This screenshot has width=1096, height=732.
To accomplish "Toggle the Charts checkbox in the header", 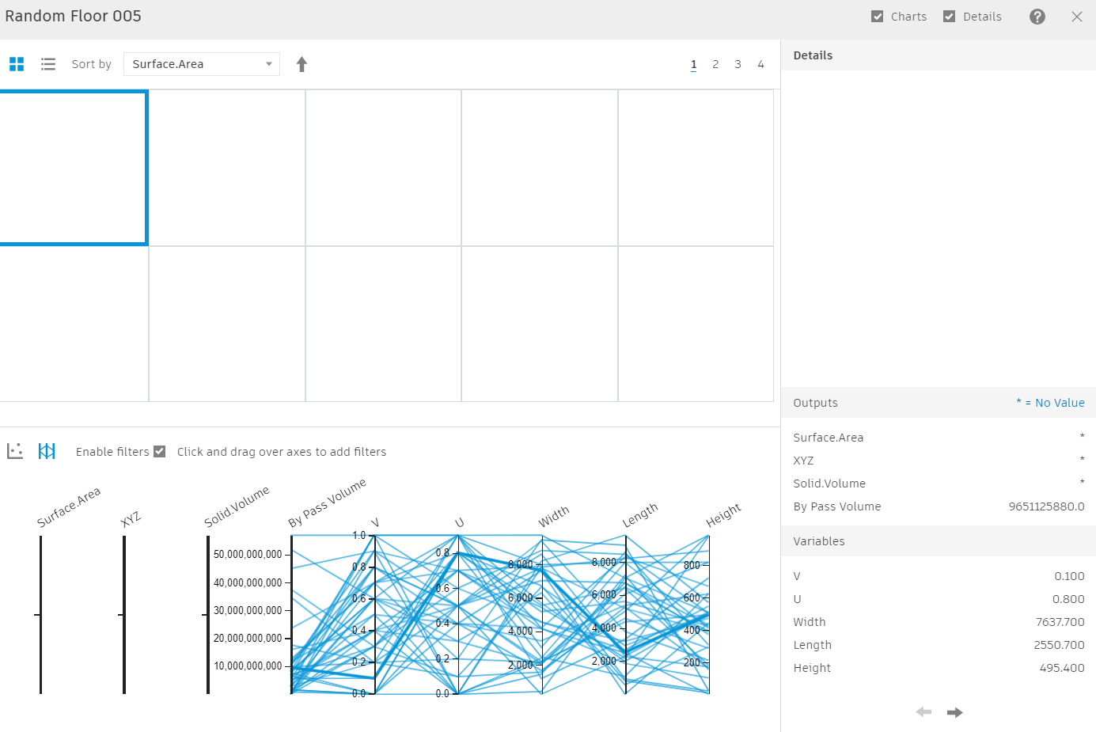I will pyautogui.click(x=878, y=16).
